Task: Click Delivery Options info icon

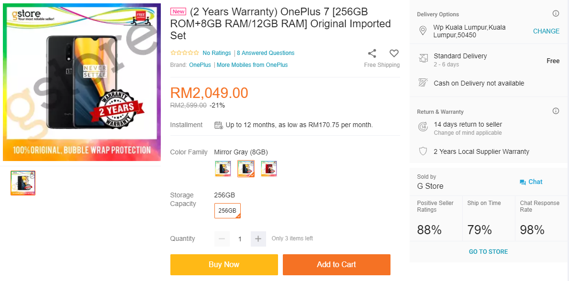Action: [556, 14]
